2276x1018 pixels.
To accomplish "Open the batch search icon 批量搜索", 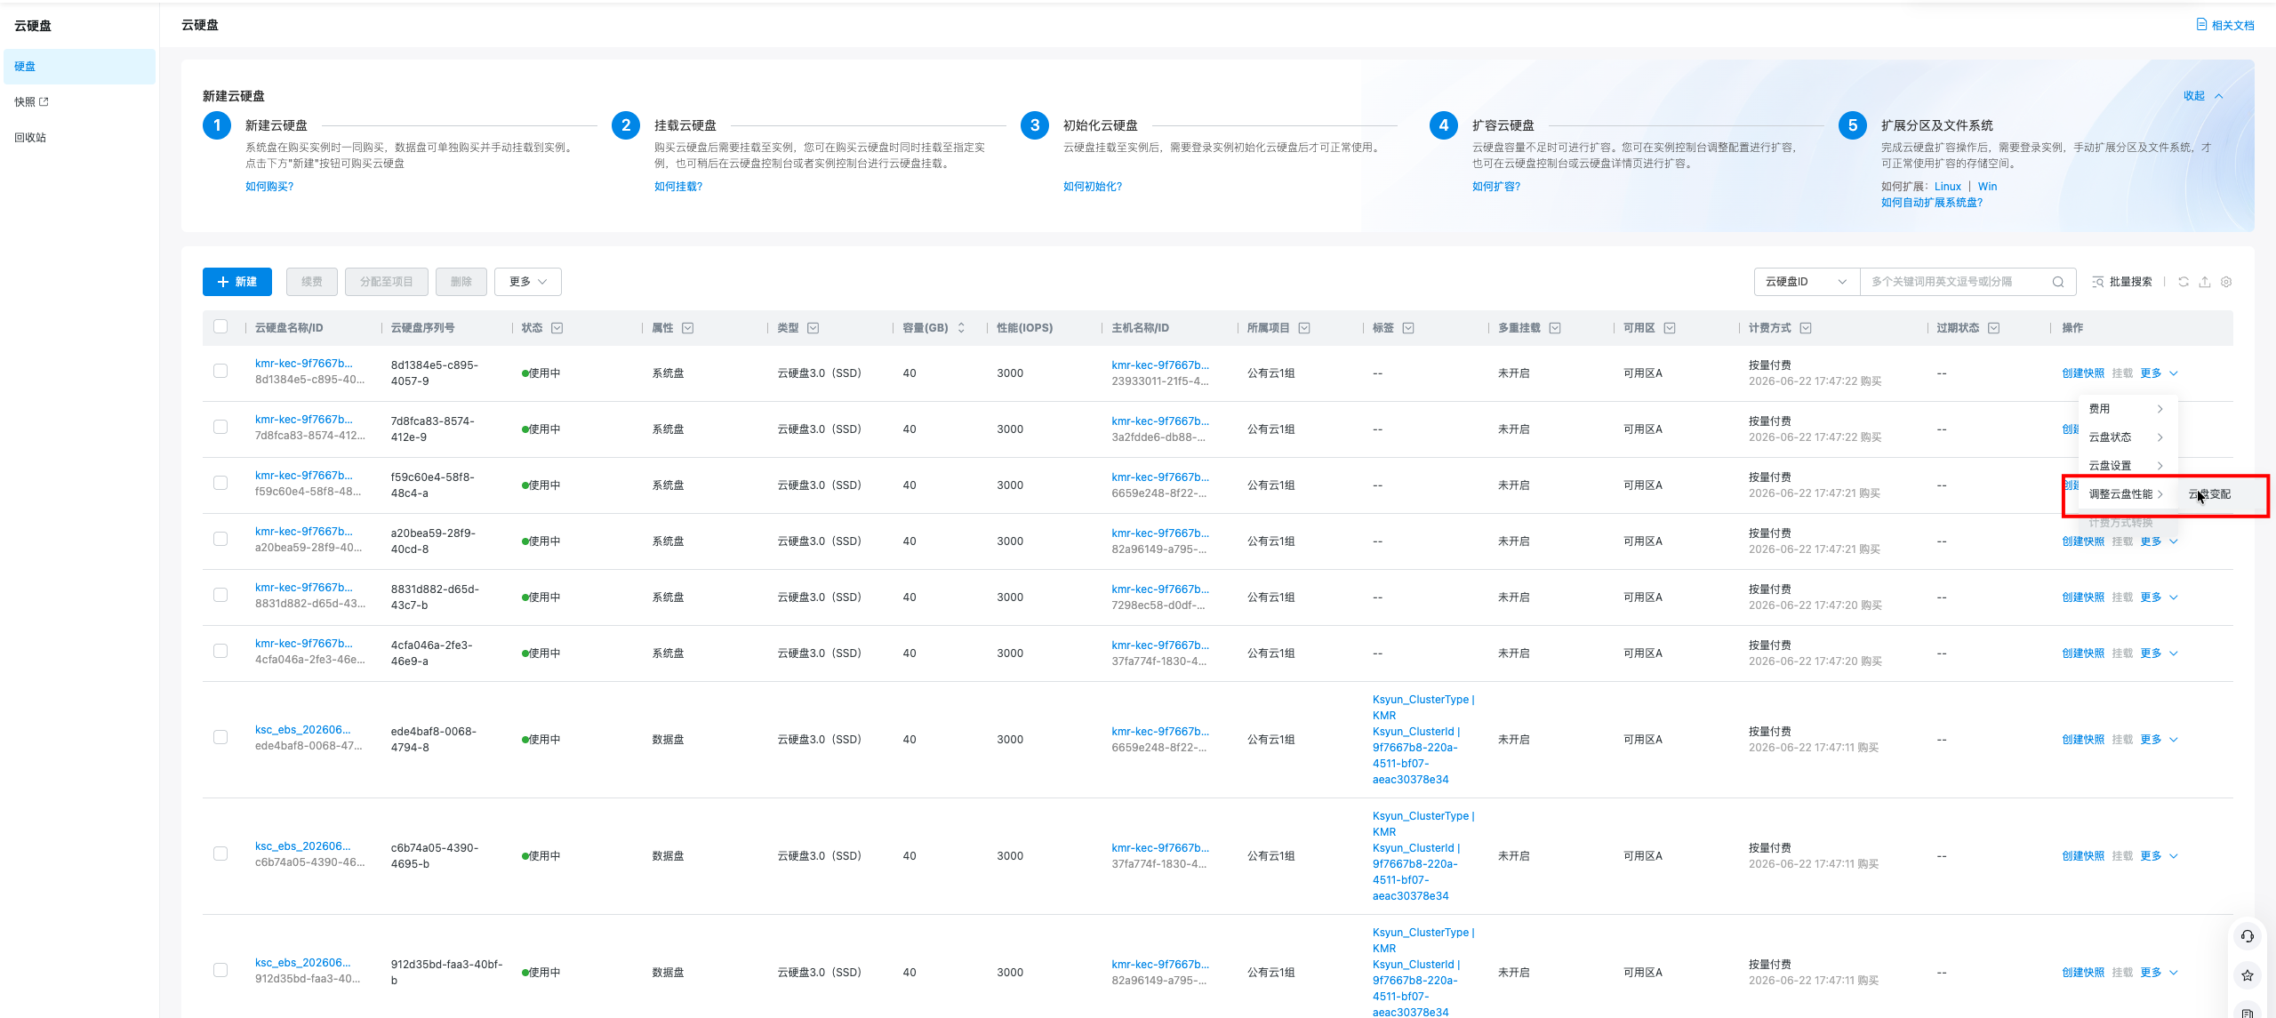I will (2122, 282).
